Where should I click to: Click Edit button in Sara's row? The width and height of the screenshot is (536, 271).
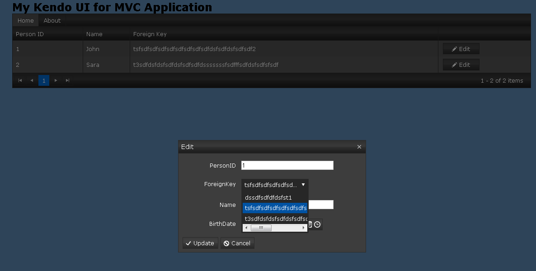[461, 65]
